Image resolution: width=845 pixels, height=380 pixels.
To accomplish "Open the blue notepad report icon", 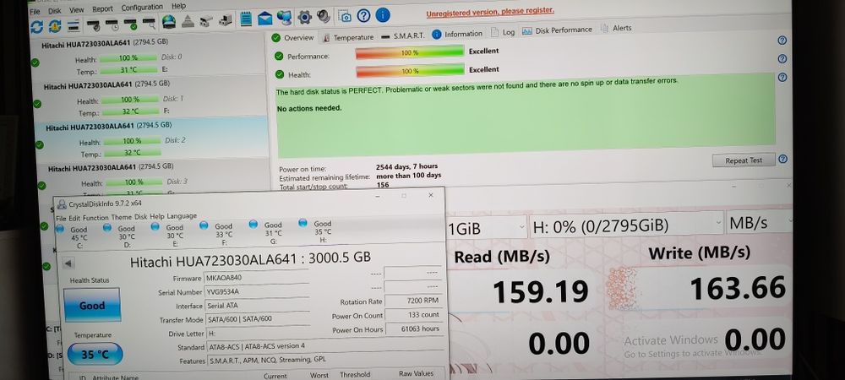I will (246, 19).
